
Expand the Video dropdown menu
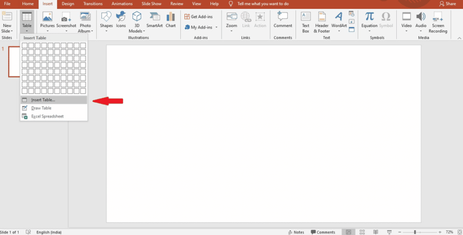pyautogui.click(x=407, y=31)
